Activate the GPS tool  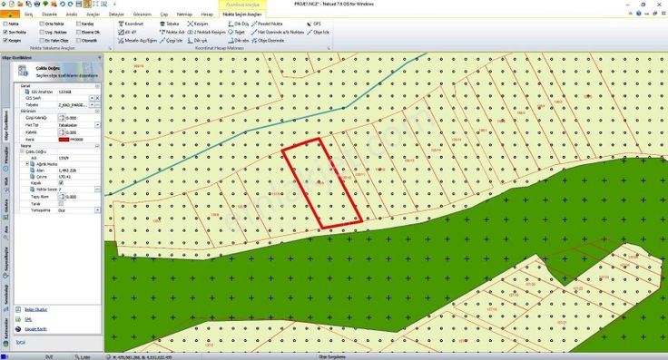pos(314,24)
